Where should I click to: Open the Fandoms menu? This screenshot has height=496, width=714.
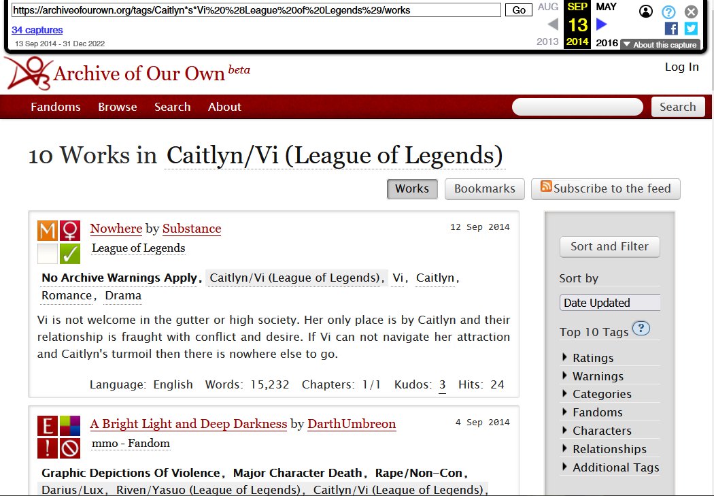tap(56, 107)
